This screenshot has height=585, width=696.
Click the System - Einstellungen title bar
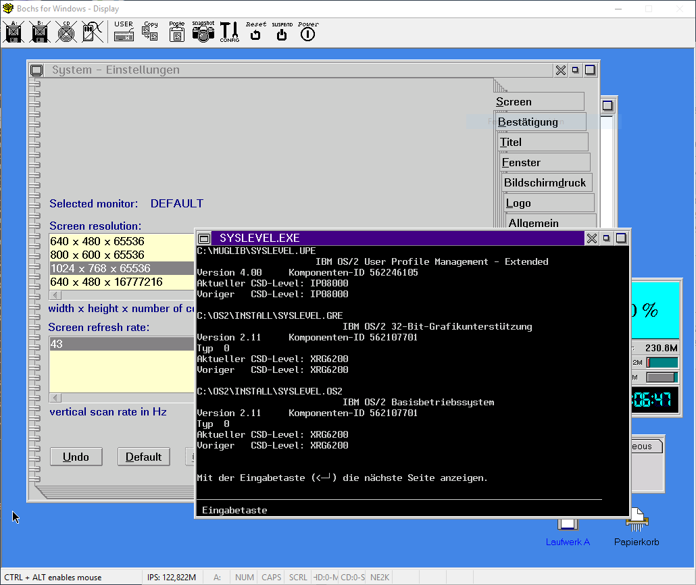tap(299, 70)
